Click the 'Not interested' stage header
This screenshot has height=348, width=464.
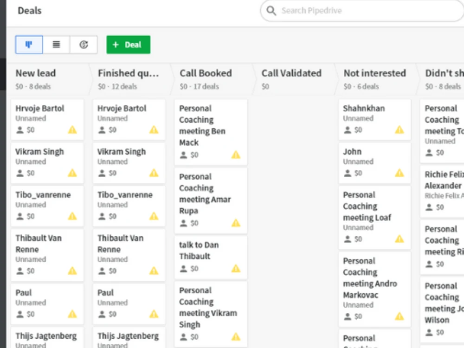(375, 73)
